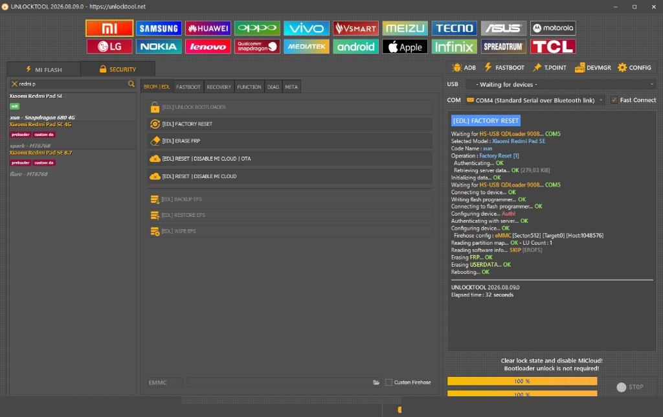Click the green edl tag

tap(15, 106)
